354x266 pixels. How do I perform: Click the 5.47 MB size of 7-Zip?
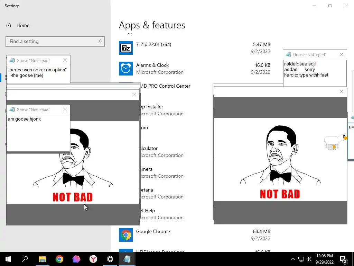(x=261, y=45)
